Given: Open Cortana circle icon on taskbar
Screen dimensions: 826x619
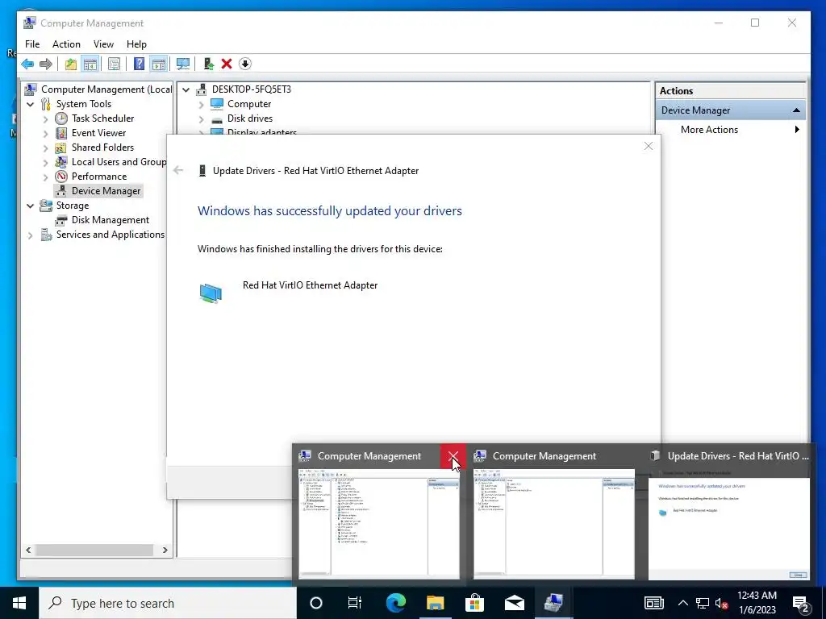Looking at the screenshot, I should (316, 603).
